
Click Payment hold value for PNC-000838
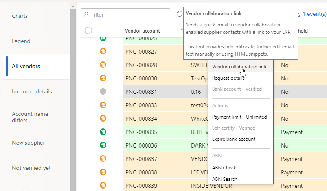coord(292,172)
